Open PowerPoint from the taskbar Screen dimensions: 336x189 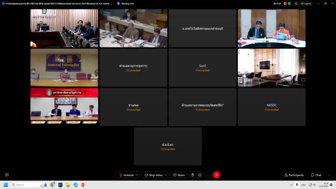pos(83,185)
